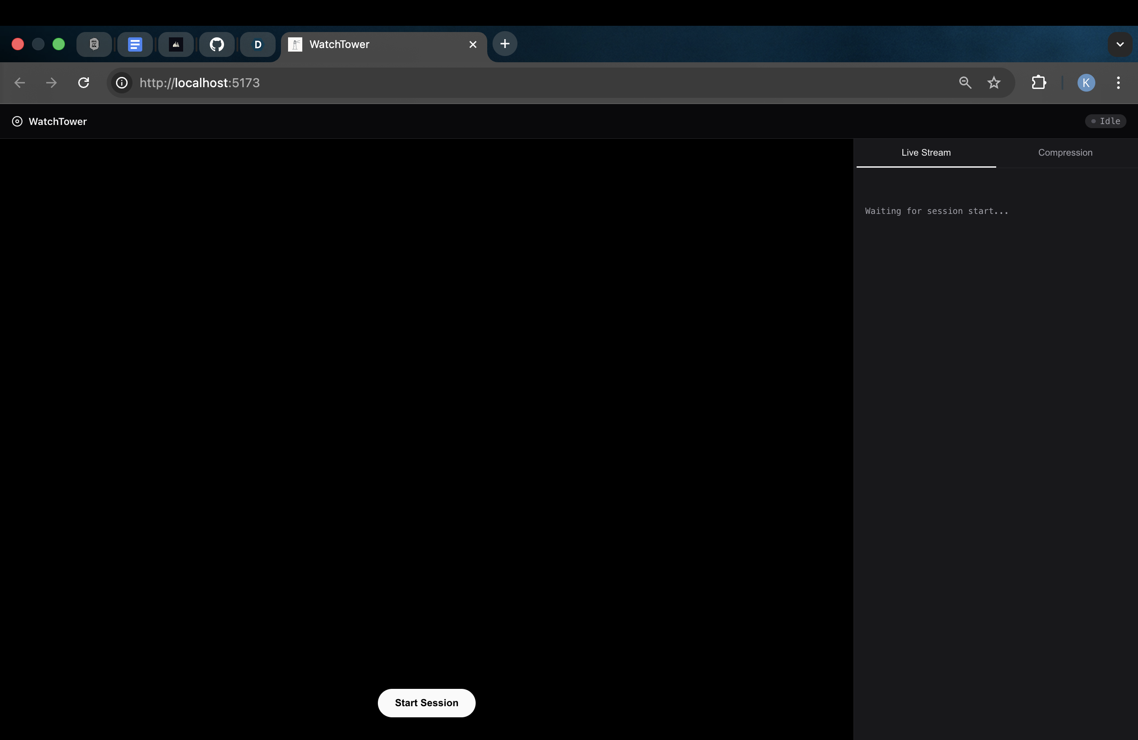
Task: Open Chrome three-dot menu
Action: pos(1118,83)
